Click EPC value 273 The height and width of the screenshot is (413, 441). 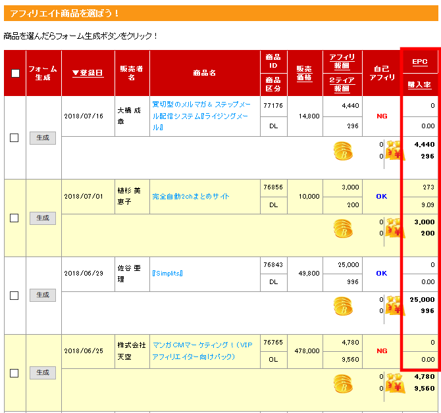[428, 187]
